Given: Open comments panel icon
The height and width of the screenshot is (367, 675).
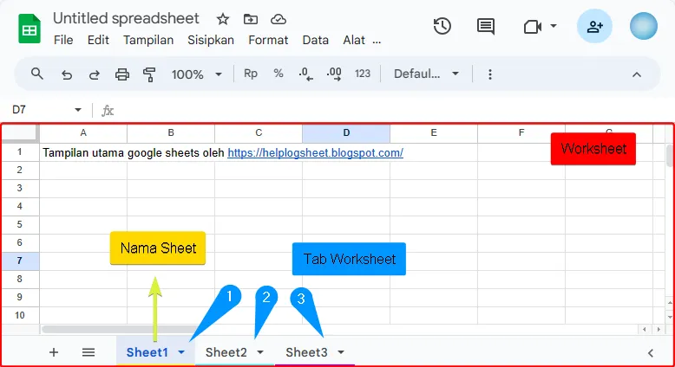Looking at the screenshot, I should tap(486, 26).
